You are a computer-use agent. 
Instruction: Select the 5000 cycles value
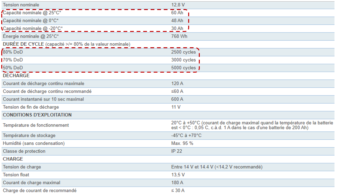184,68
